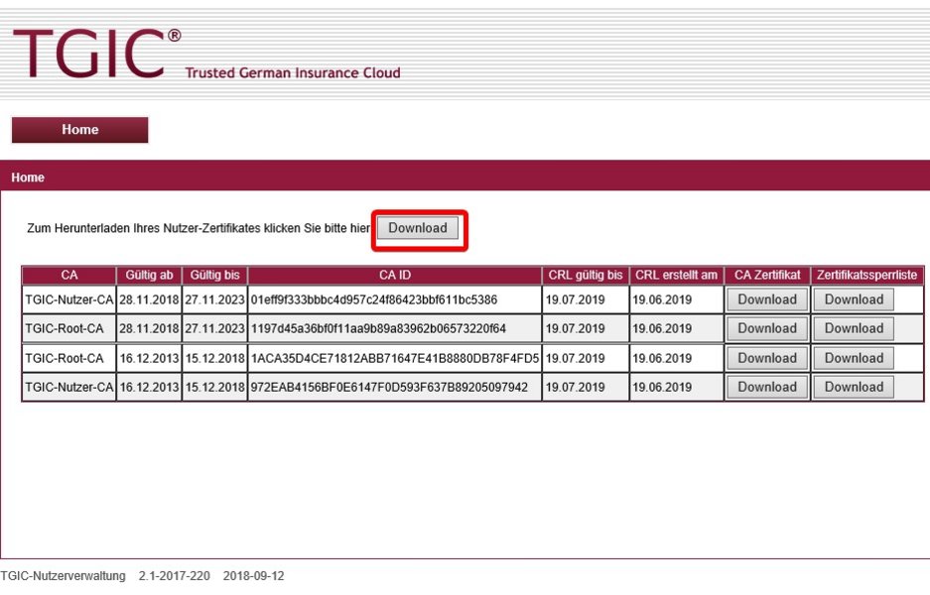Image resolution: width=930 pixels, height=595 pixels.
Task: Select the CA ID 972EAB4156BF0E6147F0D593F637B89205097942
Action: pos(389,388)
